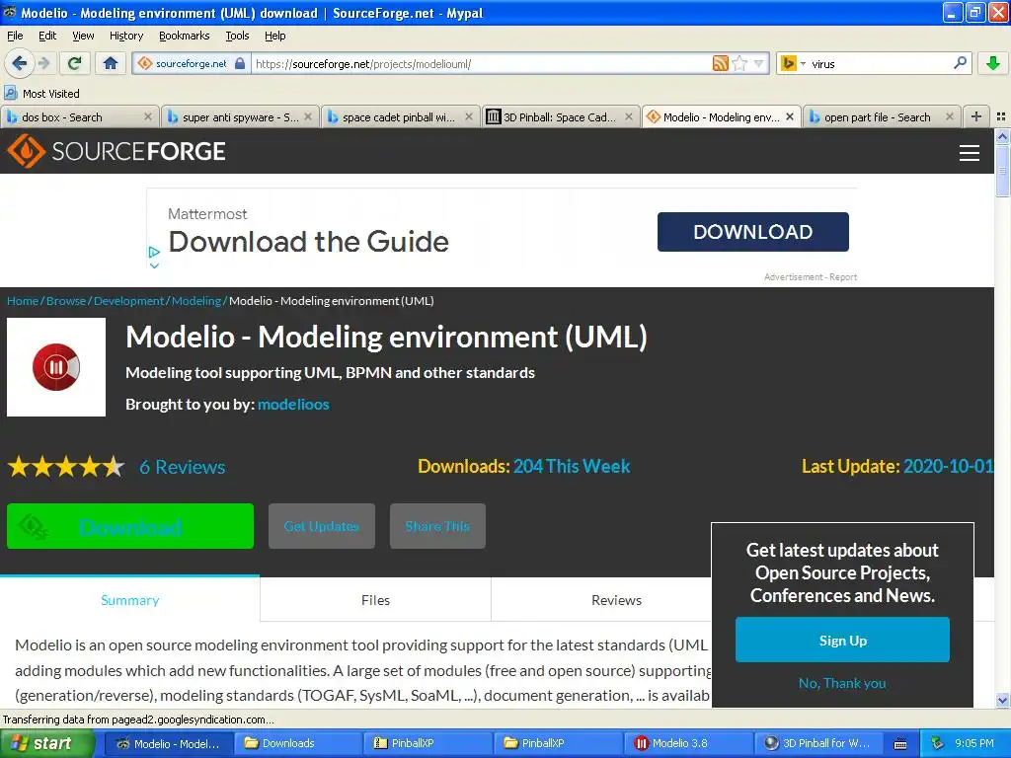Go to Browse breadcrumb link
This screenshot has width=1011, height=758.
[x=66, y=301]
